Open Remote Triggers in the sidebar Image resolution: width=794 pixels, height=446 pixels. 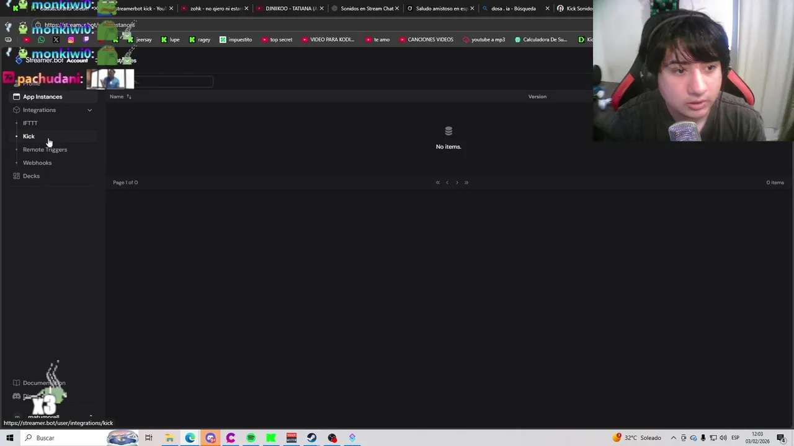pyautogui.click(x=45, y=149)
